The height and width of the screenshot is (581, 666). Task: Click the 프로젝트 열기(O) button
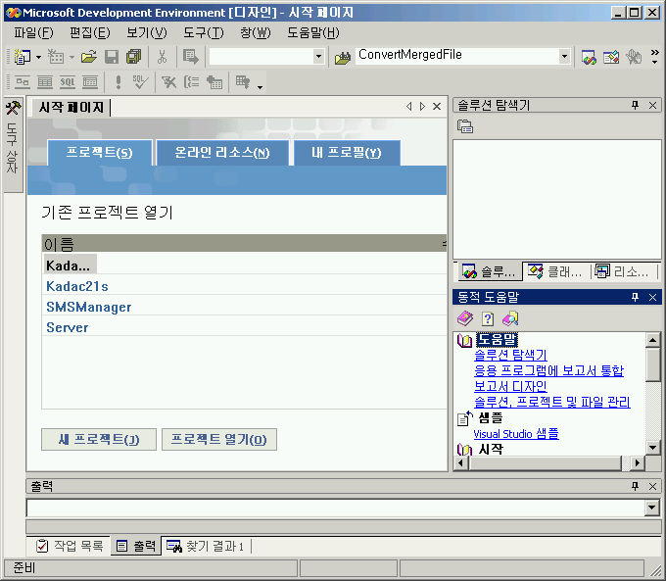[x=219, y=439]
